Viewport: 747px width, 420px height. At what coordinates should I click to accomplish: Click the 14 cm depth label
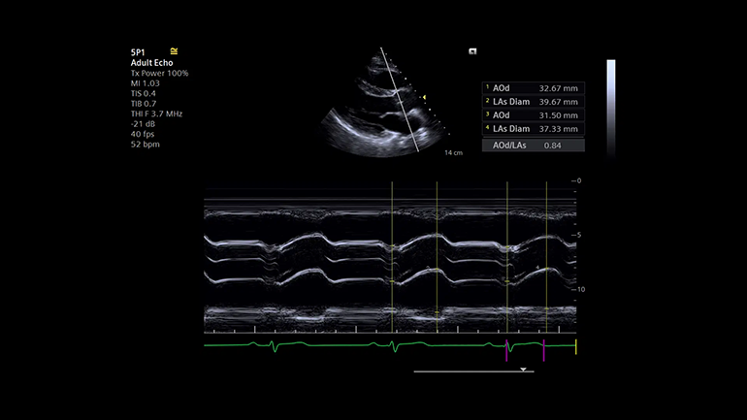tap(452, 153)
